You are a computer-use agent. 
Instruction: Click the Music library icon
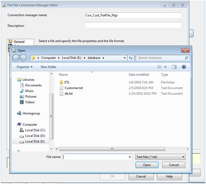(x=22, y=91)
